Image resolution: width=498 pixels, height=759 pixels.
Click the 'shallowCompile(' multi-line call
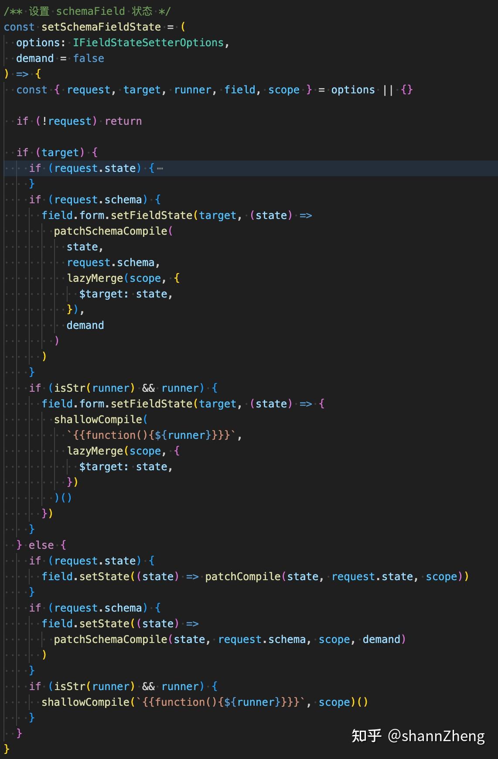point(101,420)
